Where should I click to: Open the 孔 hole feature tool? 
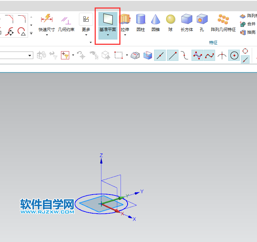202,22
